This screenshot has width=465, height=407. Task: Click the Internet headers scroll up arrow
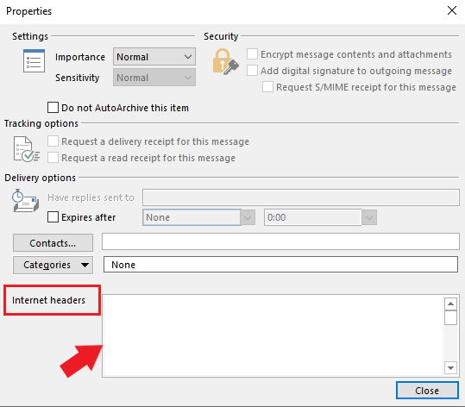tap(450, 304)
